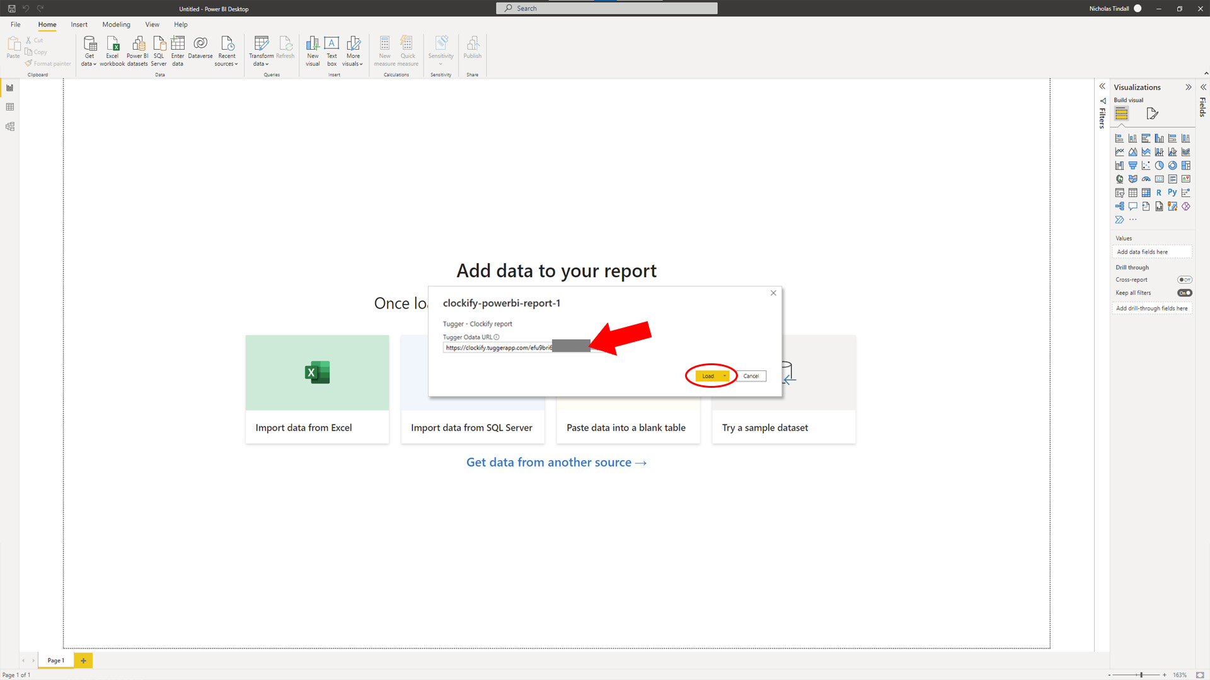The height and width of the screenshot is (680, 1210).
Task: Open the Modeling ribbon tab
Action: [116, 25]
